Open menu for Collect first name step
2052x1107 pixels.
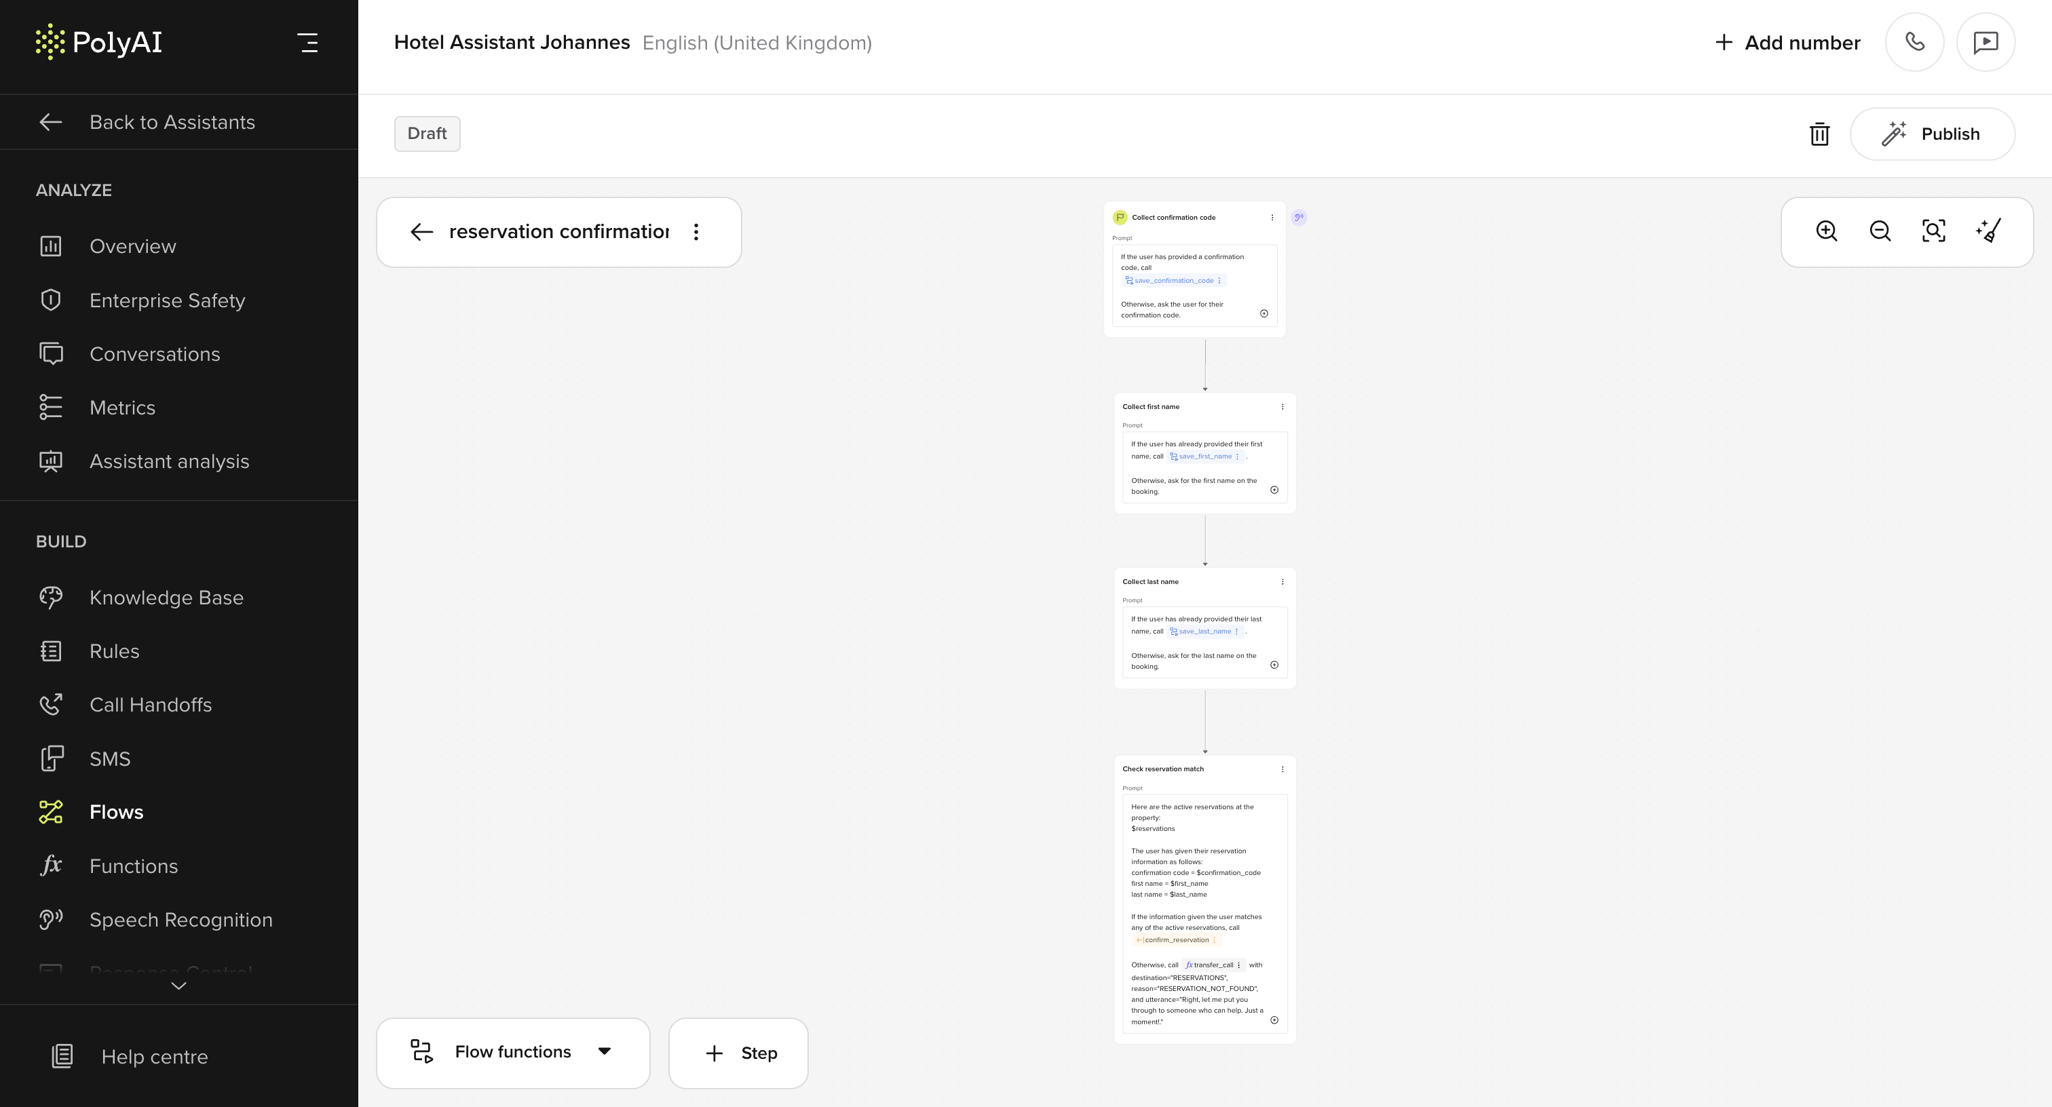1282,407
